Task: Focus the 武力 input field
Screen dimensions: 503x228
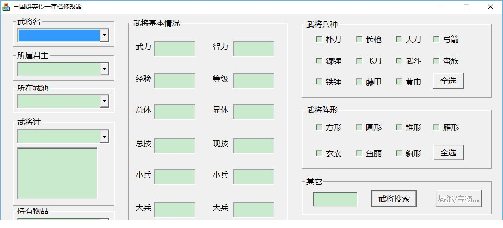Action: pyautogui.click(x=175, y=49)
